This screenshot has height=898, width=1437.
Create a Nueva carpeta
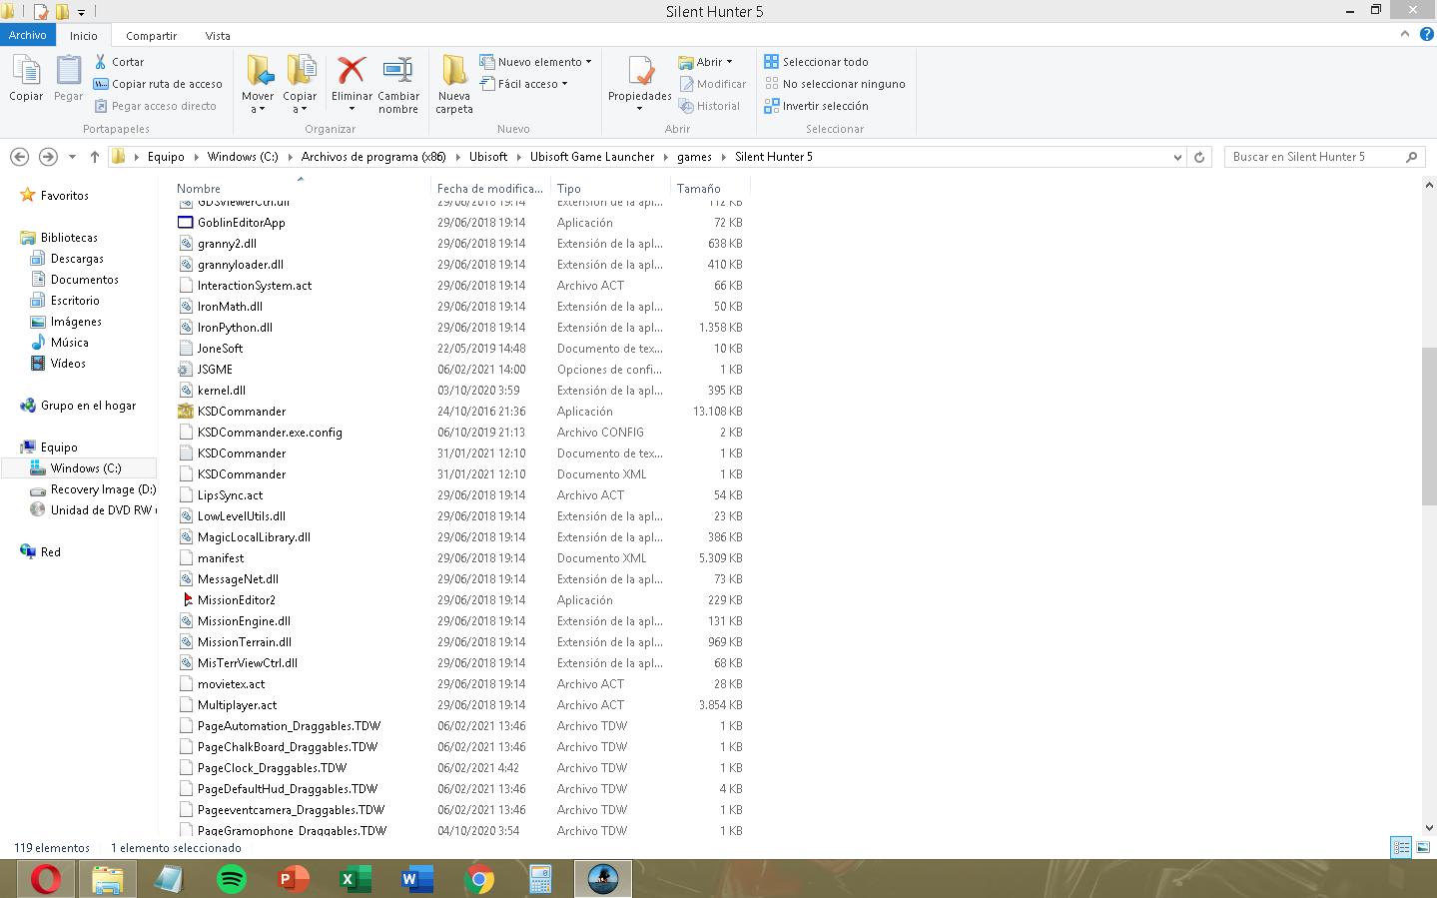(454, 85)
